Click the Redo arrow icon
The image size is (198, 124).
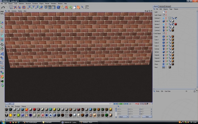7,7
